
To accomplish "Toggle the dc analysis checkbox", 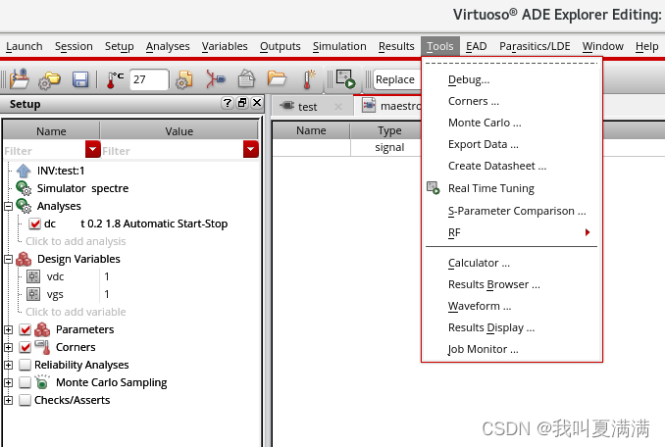I will pyautogui.click(x=34, y=223).
